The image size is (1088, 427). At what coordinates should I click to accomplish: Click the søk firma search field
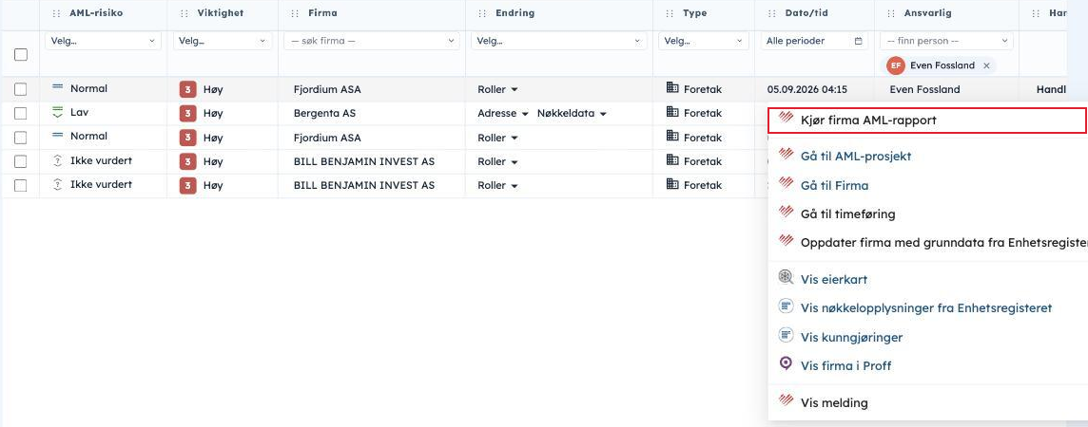coord(371,41)
